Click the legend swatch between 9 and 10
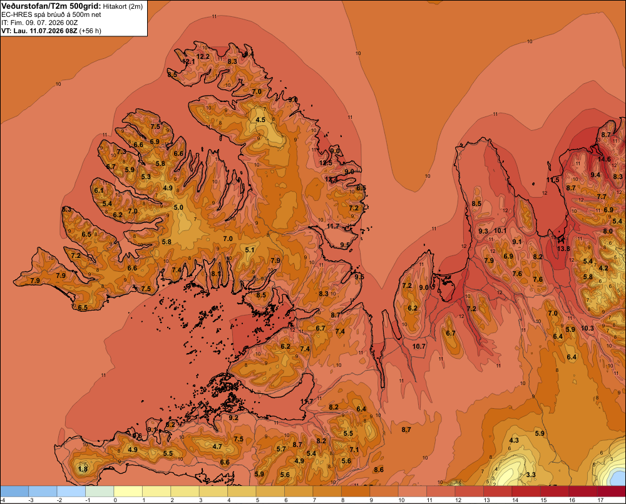 tap(384, 491)
